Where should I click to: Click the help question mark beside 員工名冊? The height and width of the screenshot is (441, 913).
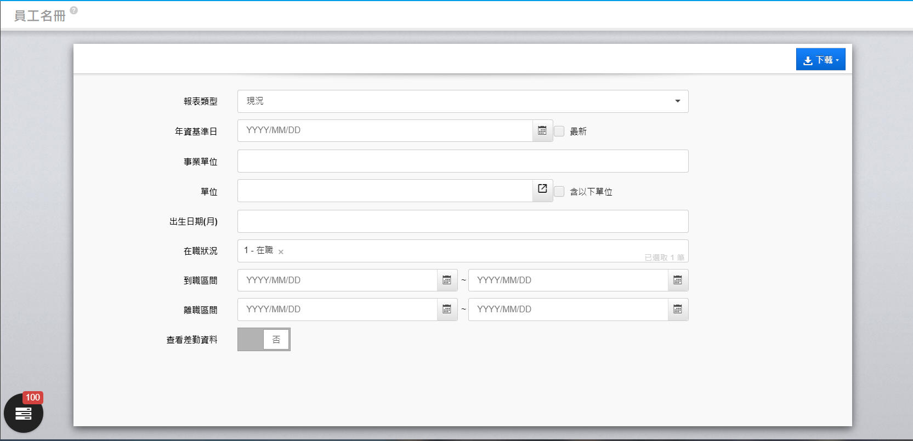click(74, 10)
